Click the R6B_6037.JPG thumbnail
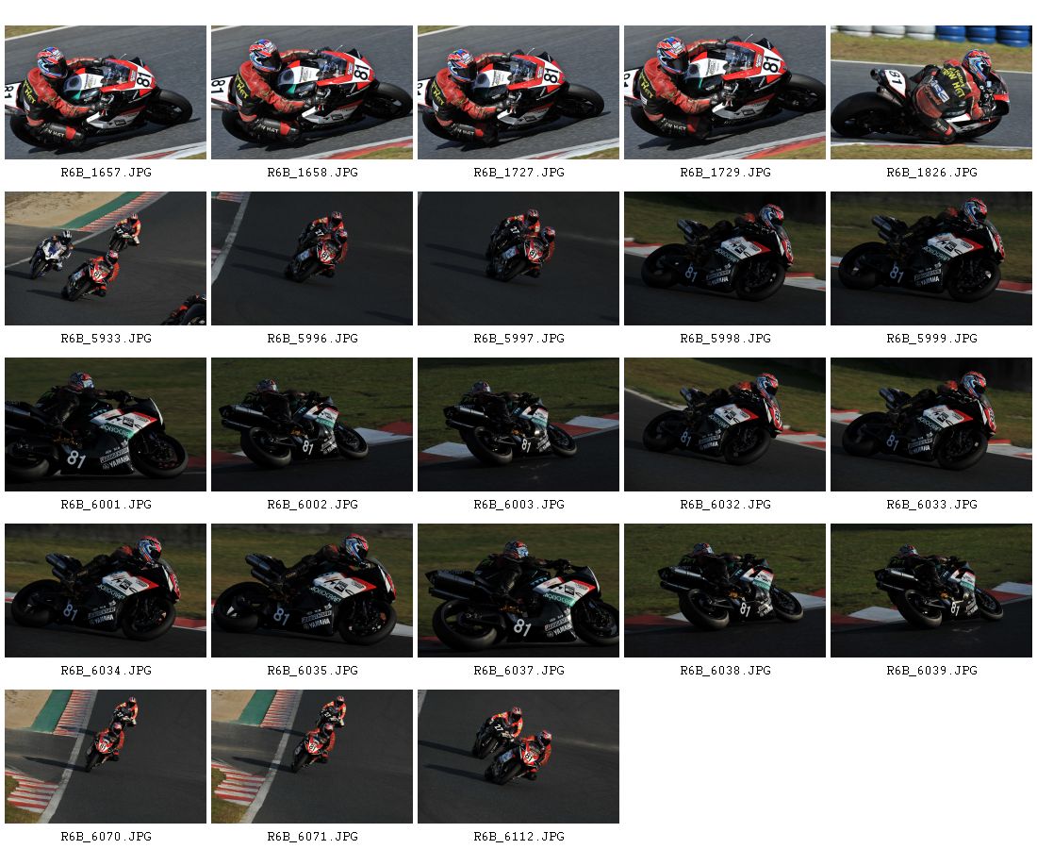The image size is (1037, 849). (x=518, y=591)
